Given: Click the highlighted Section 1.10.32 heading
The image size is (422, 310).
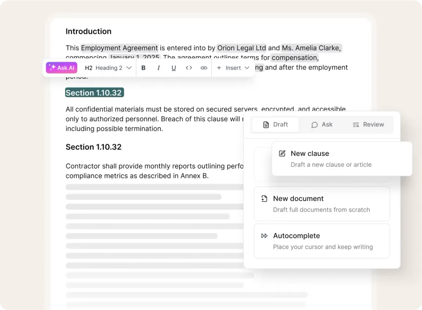Looking at the screenshot, I should (94, 93).
